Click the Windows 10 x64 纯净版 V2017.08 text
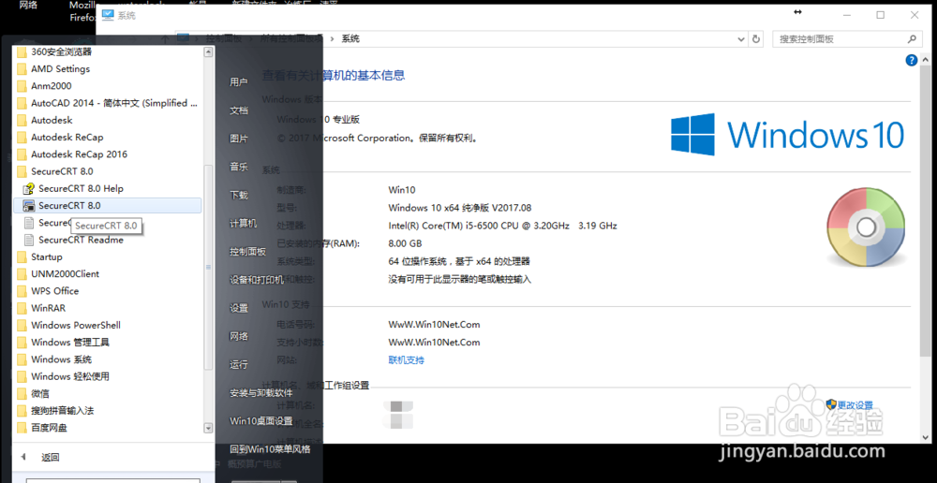The height and width of the screenshot is (483, 937). point(459,208)
